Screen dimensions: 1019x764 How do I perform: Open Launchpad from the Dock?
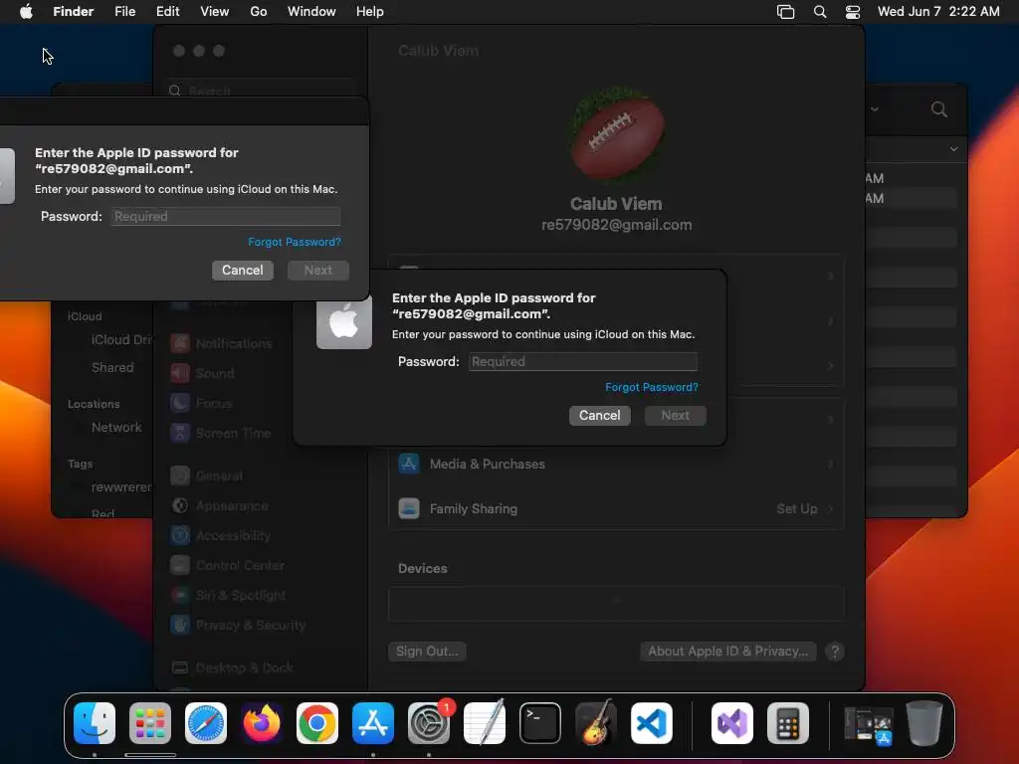(150, 723)
